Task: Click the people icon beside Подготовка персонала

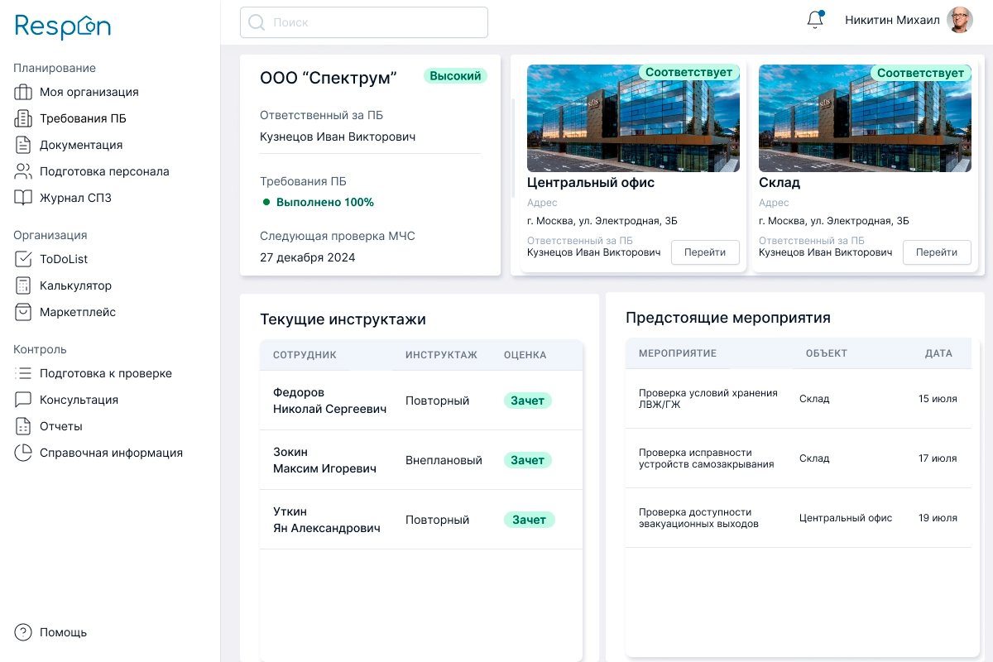Action: coord(23,171)
